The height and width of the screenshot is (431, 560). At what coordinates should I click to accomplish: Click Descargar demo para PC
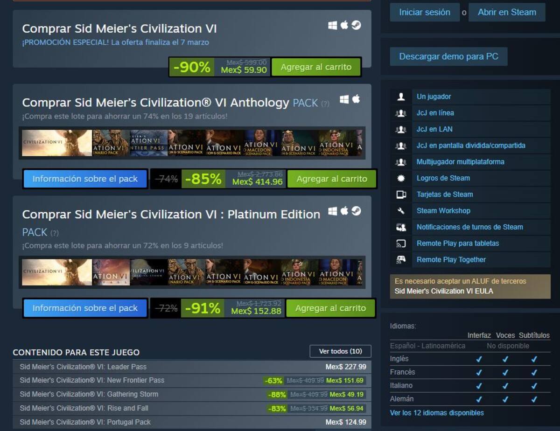(448, 56)
